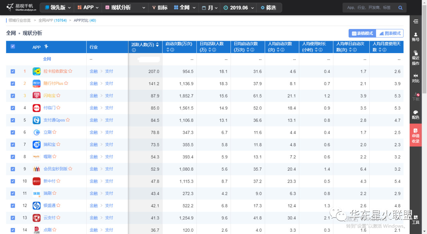Sort table by 活跃人数(万) arrows

point(157,44)
